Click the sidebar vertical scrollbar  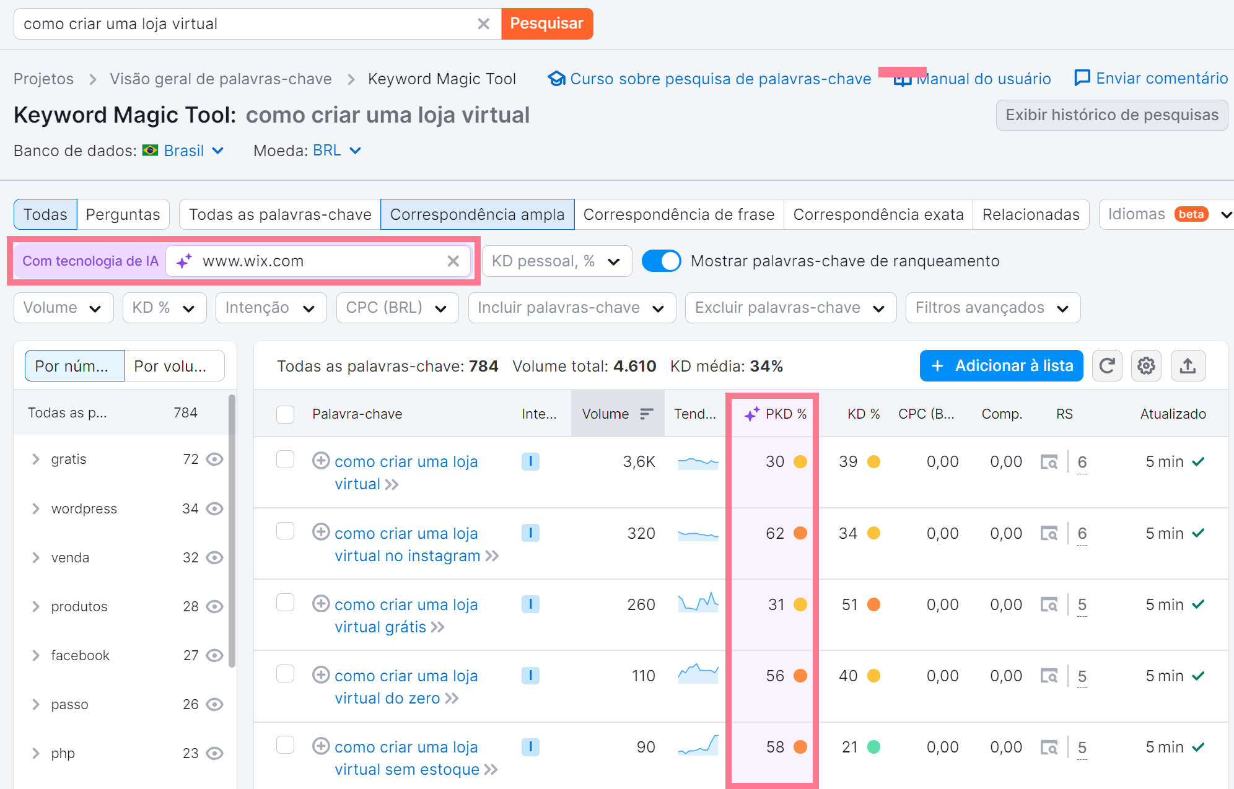232,531
